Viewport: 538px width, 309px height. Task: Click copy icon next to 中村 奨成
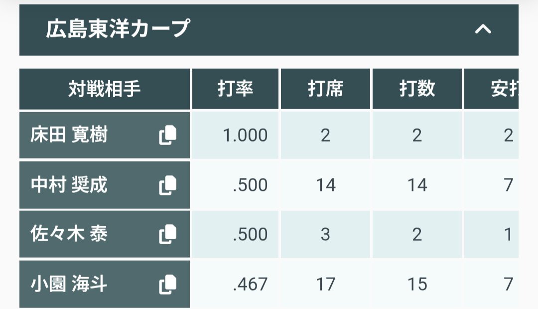[x=167, y=185]
